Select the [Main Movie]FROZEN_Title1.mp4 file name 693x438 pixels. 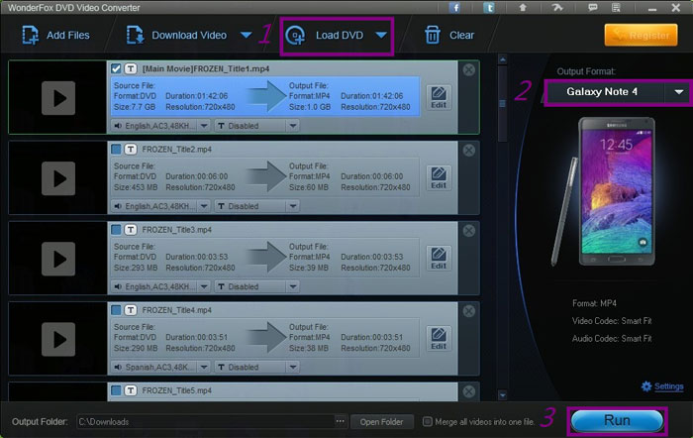206,69
